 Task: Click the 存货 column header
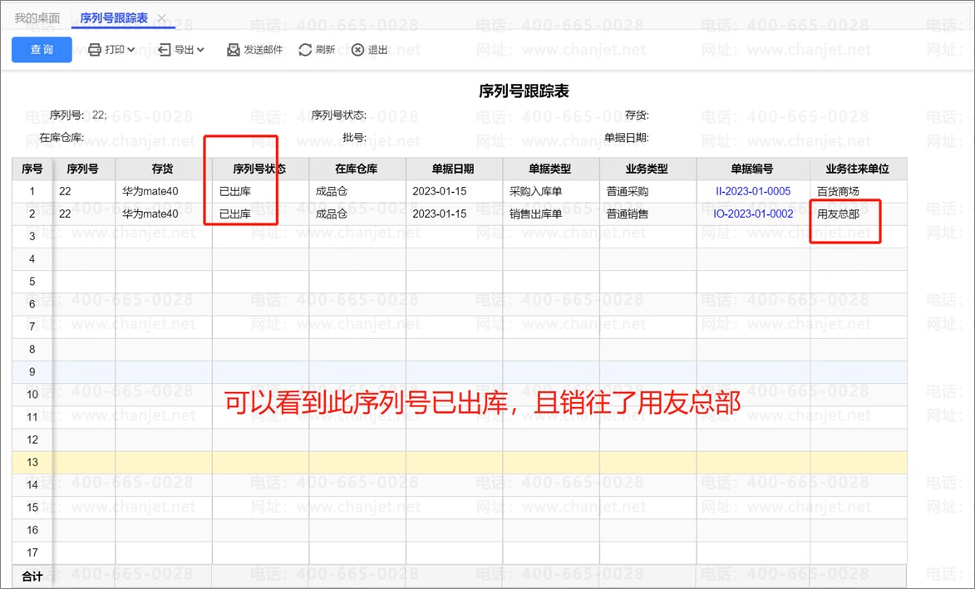[162, 169]
